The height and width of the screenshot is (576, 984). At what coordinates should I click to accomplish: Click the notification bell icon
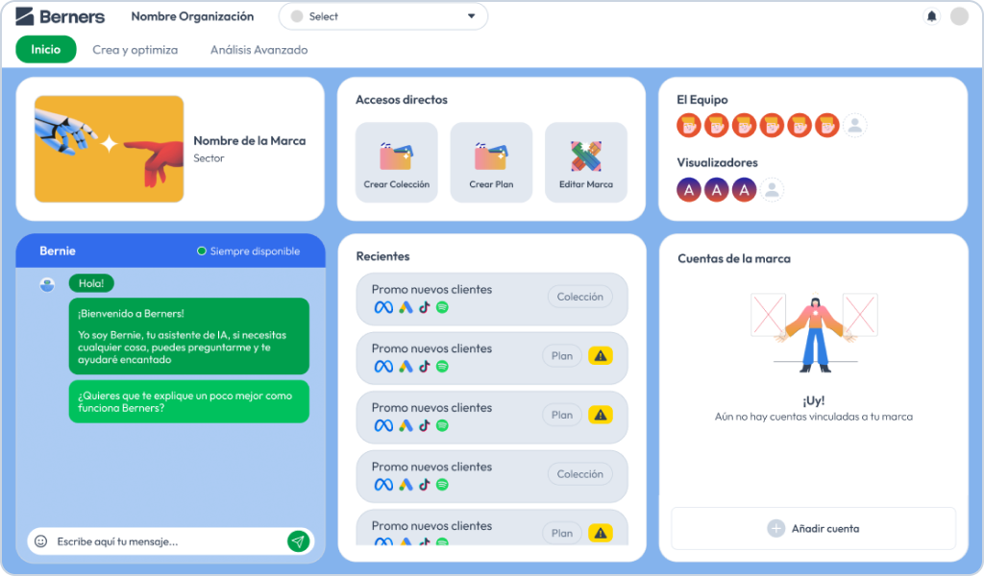pyautogui.click(x=931, y=16)
